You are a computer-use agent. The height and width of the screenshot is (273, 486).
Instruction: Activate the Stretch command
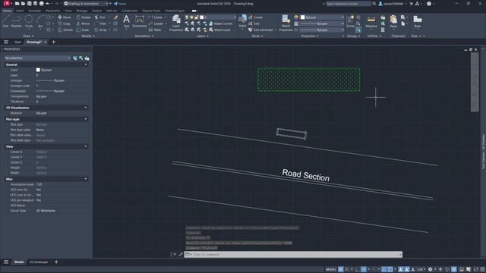point(65,30)
